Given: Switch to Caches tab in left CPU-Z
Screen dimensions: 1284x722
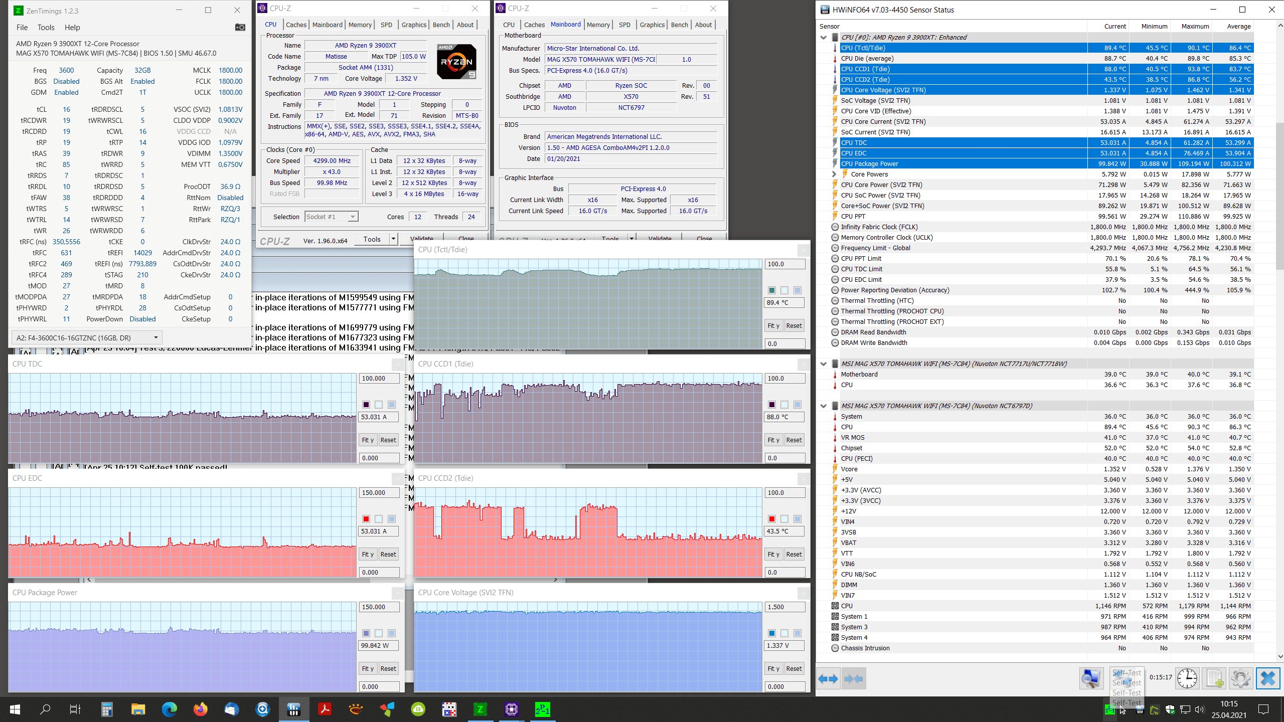Looking at the screenshot, I should [x=296, y=25].
